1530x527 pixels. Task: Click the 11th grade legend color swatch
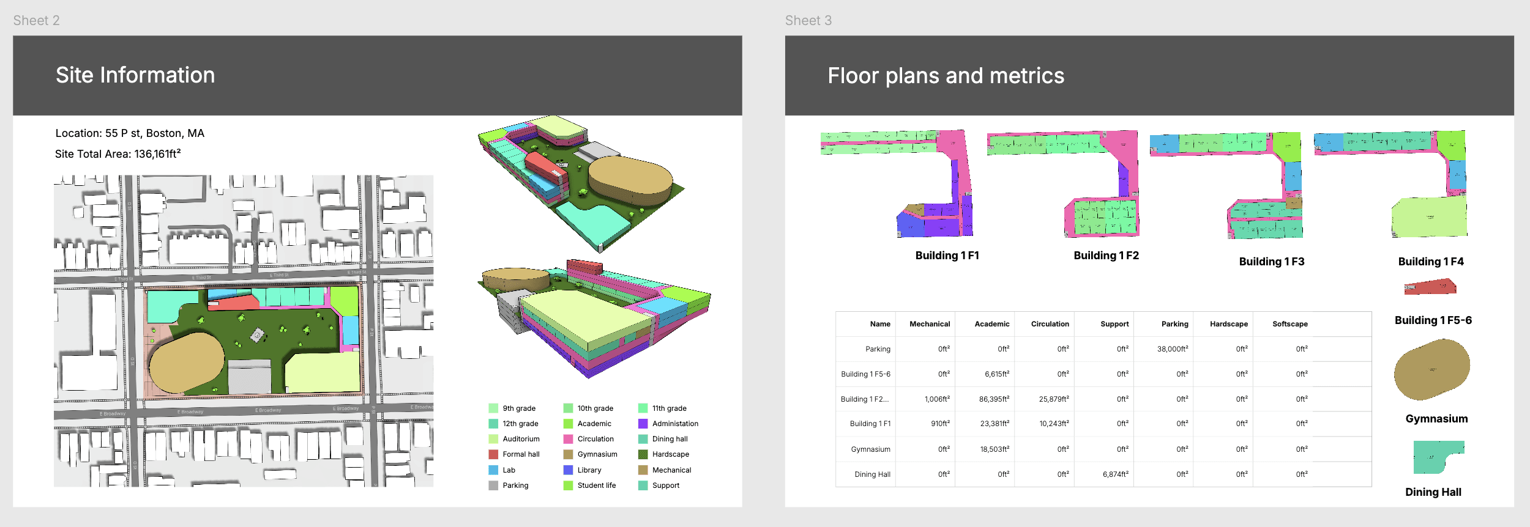coord(643,408)
